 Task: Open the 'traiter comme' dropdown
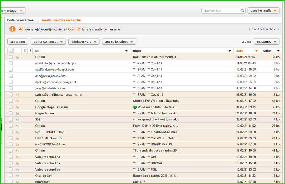tap(48, 42)
